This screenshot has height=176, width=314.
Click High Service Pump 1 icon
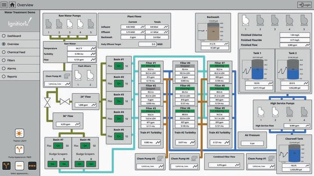click(x=261, y=112)
